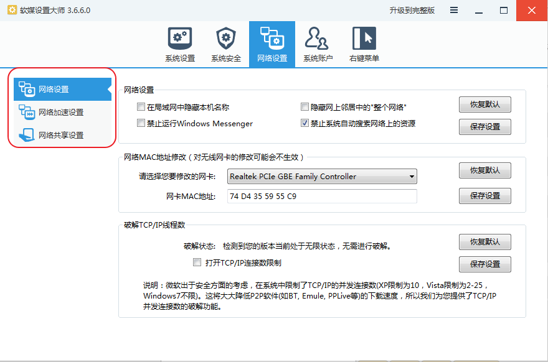548x362 pixels.
Task: Toggle 禁止运行Windows Messenger checkbox
Action: 141,123
